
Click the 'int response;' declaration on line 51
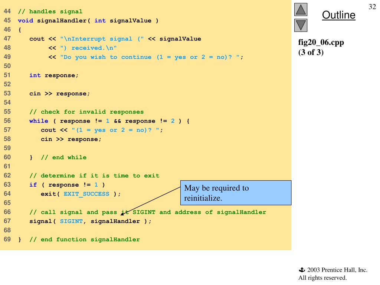(54, 75)
